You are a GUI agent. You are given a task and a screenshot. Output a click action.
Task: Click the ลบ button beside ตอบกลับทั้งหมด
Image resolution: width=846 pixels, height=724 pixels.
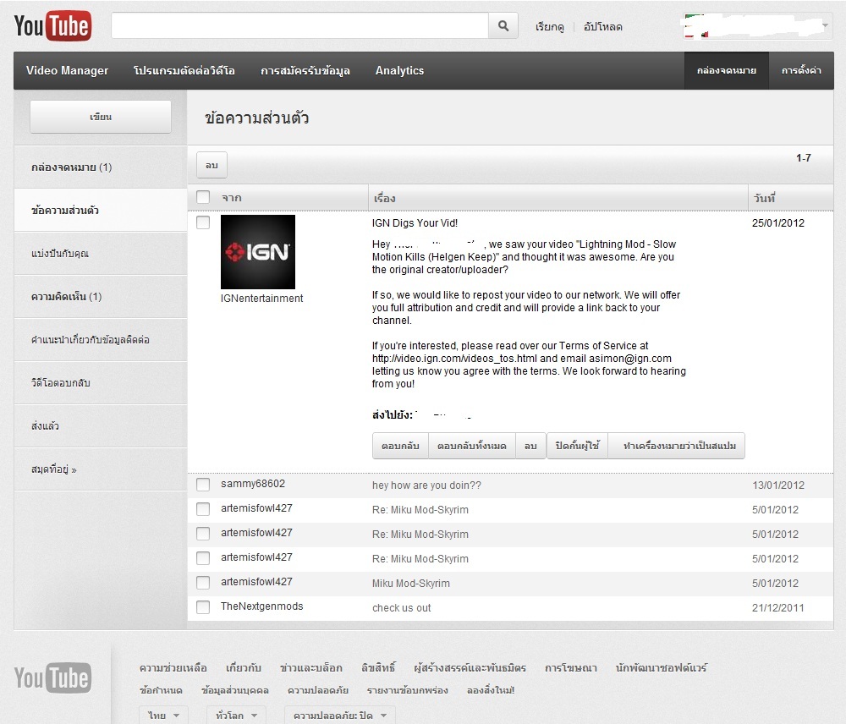point(531,446)
